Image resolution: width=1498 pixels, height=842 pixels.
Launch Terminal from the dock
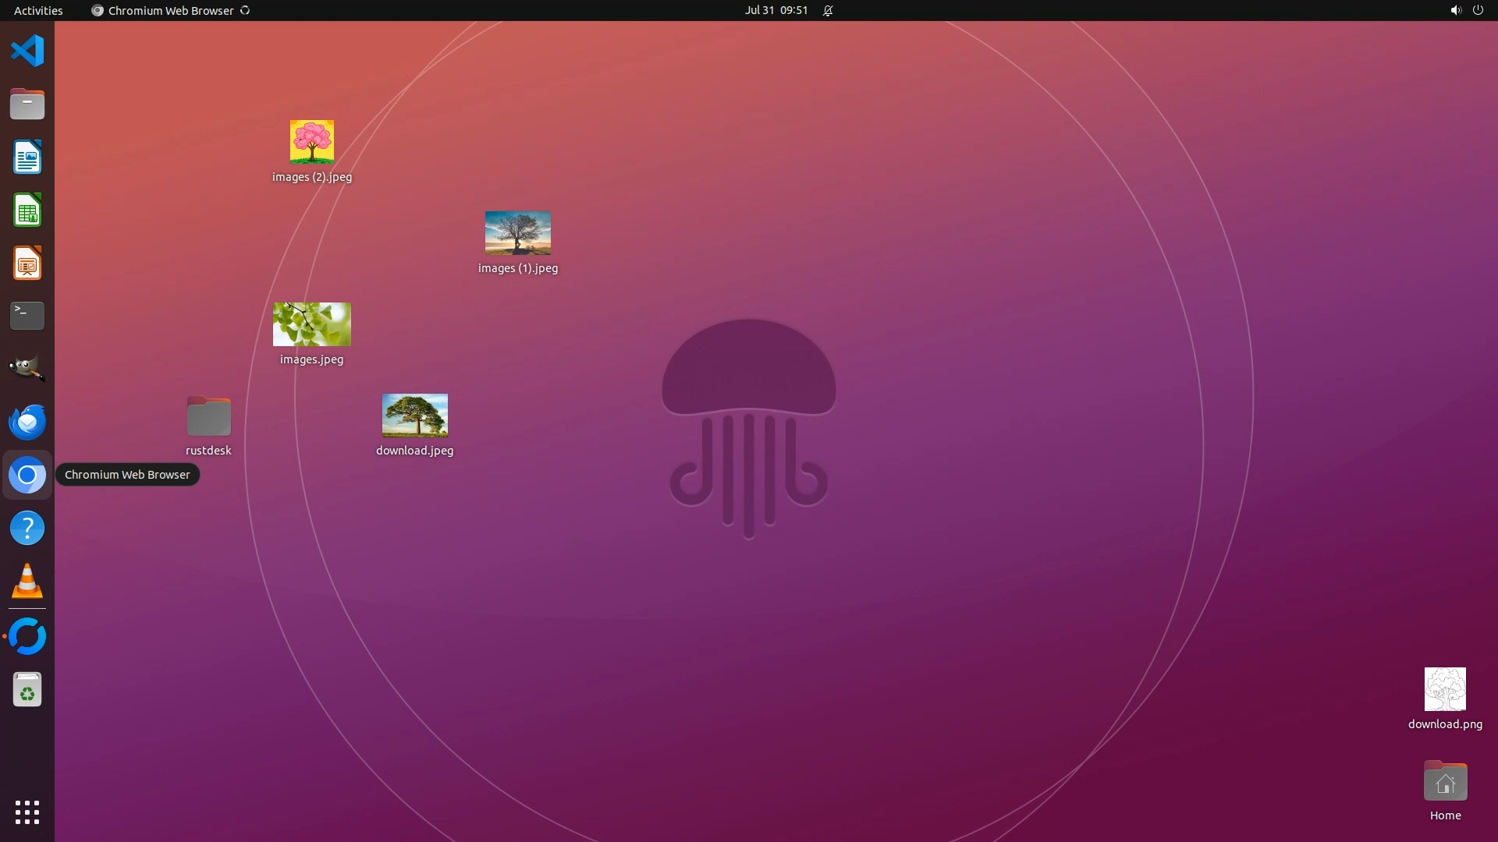tap(27, 316)
